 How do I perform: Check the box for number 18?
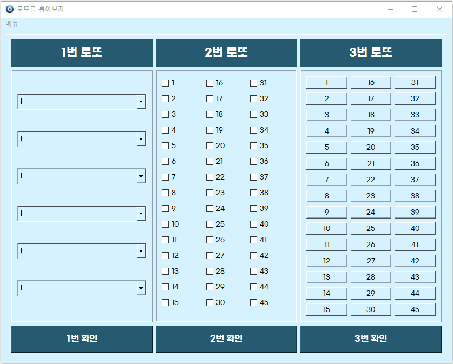point(210,115)
